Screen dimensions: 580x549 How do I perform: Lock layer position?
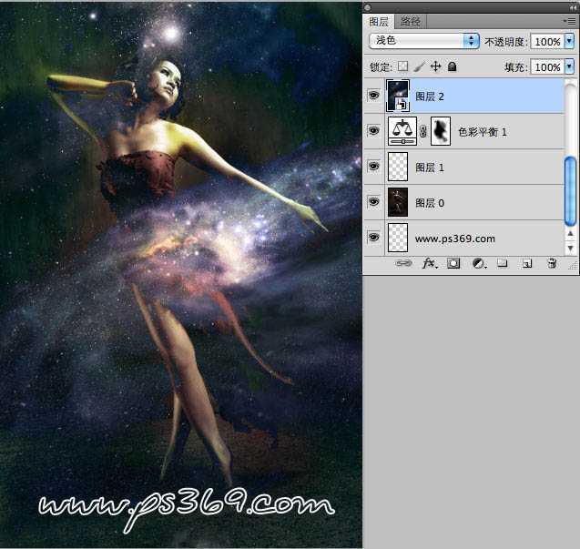click(436, 66)
